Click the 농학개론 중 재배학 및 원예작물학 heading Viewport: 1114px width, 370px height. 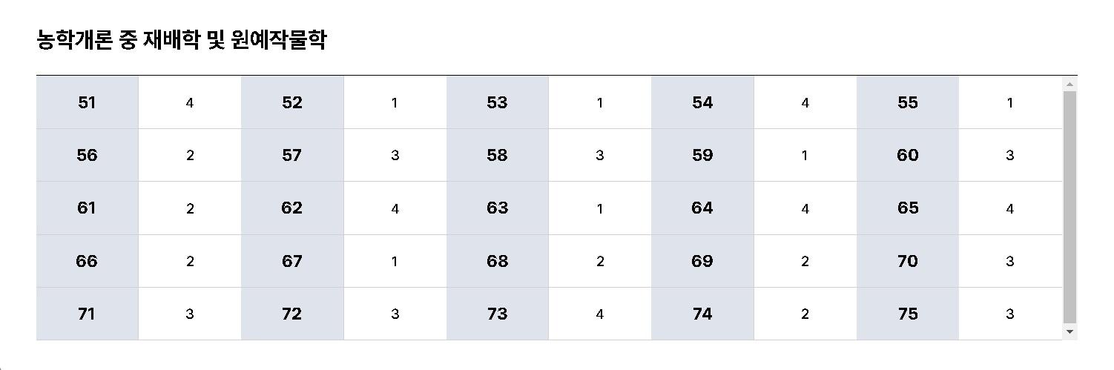click(182, 39)
